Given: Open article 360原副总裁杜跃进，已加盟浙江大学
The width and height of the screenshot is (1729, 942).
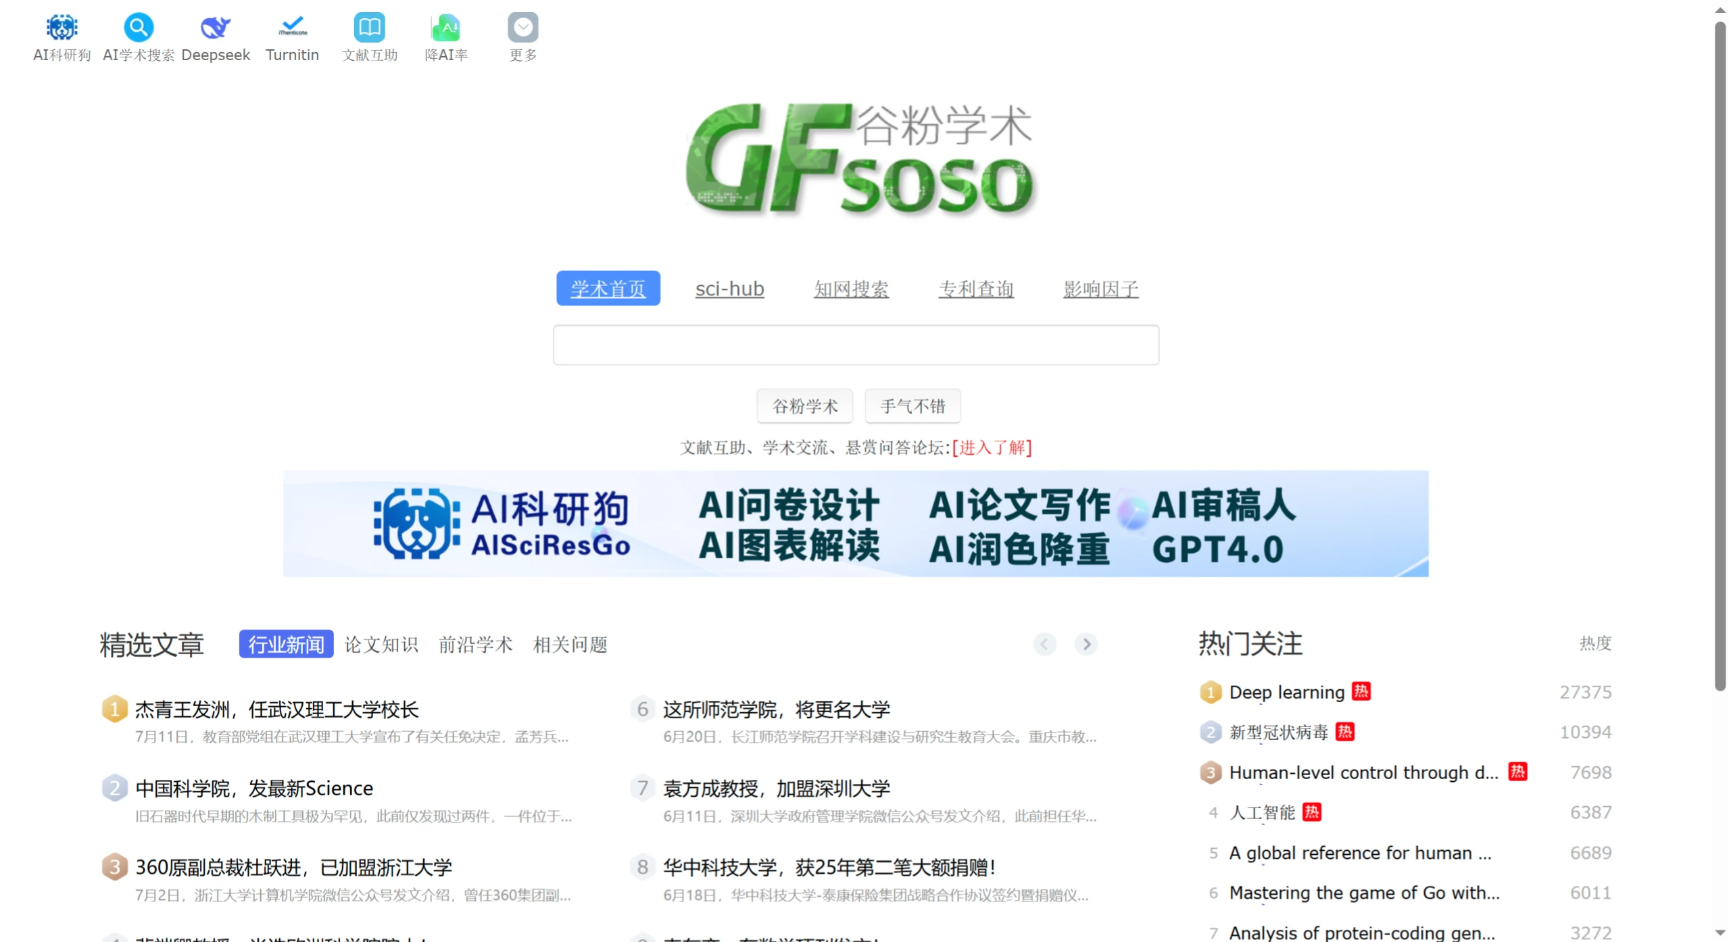Looking at the screenshot, I should click(x=294, y=868).
